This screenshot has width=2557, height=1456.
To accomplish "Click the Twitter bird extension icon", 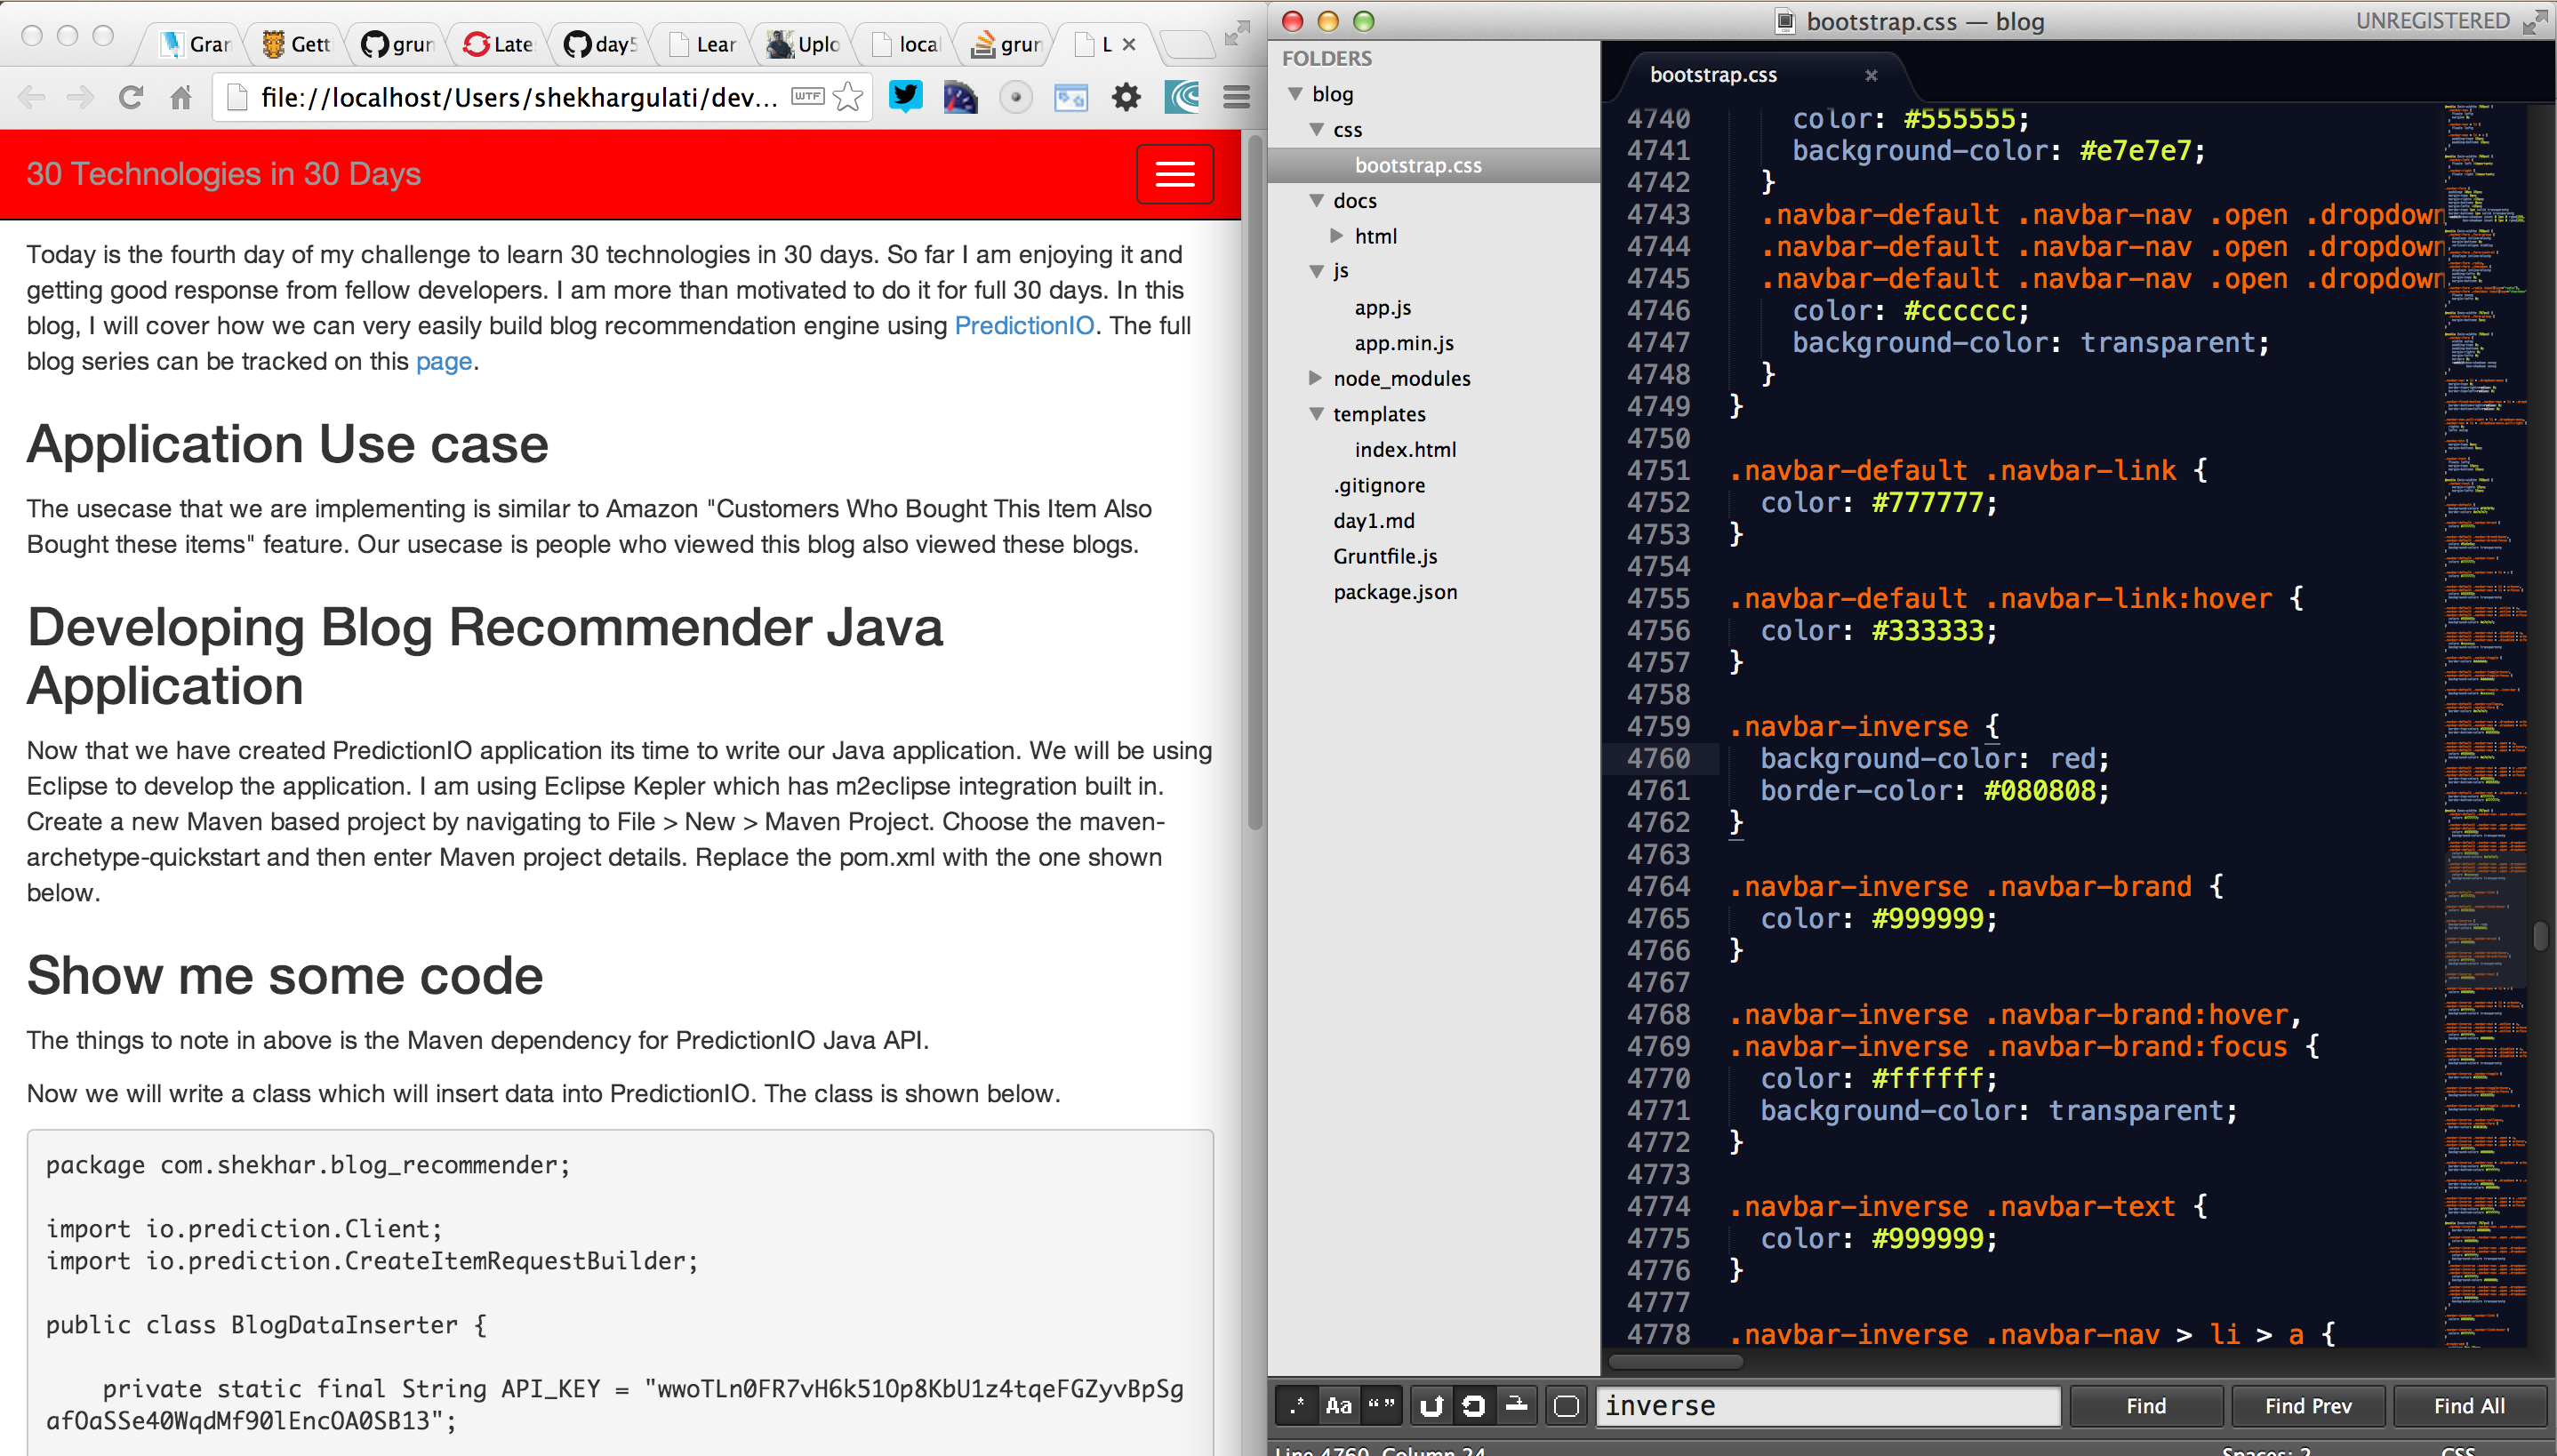I will (906, 97).
